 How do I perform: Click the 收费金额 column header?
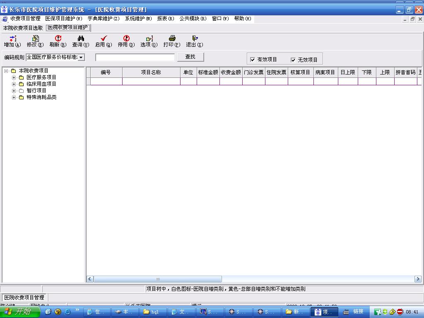pyautogui.click(x=231, y=72)
